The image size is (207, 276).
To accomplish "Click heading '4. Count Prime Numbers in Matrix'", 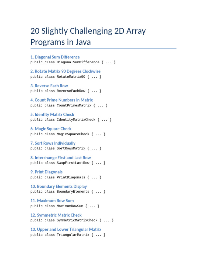I will pyautogui.click(x=62, y=100).
